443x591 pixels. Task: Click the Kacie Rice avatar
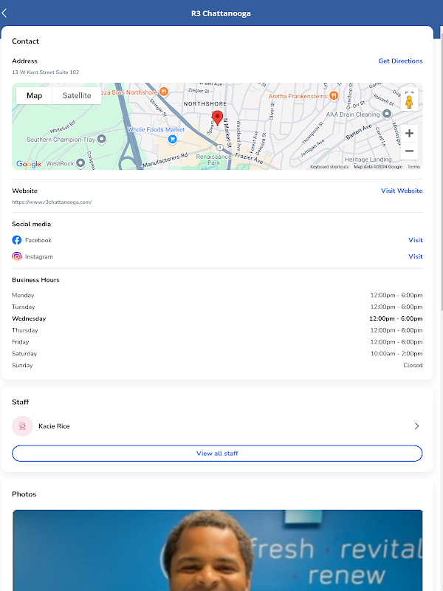(23, 426)
